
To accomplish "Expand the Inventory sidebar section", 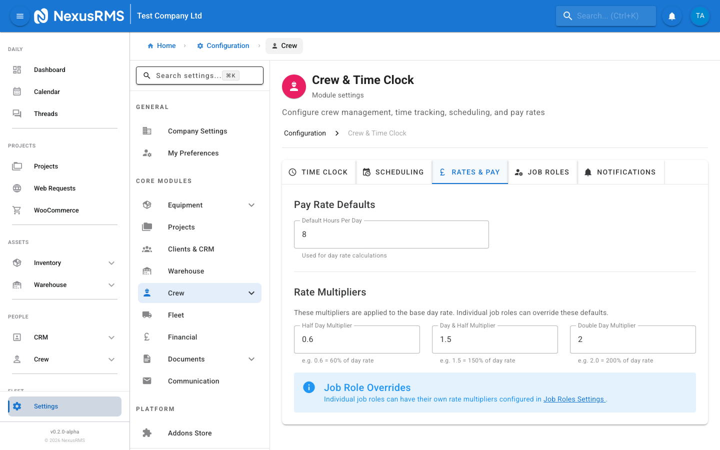I will point(111,262).
